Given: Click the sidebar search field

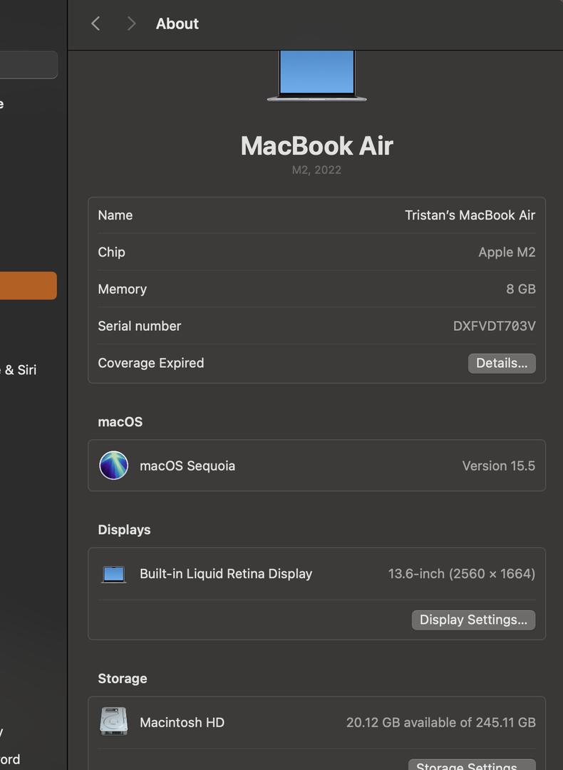Looking at the screenshot, I should coord(29,65).
